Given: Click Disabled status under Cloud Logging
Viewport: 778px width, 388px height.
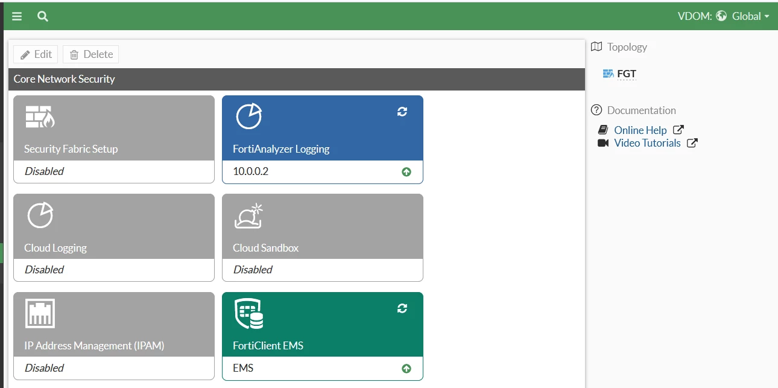Looking at the screenshot, I should point(44,270).
